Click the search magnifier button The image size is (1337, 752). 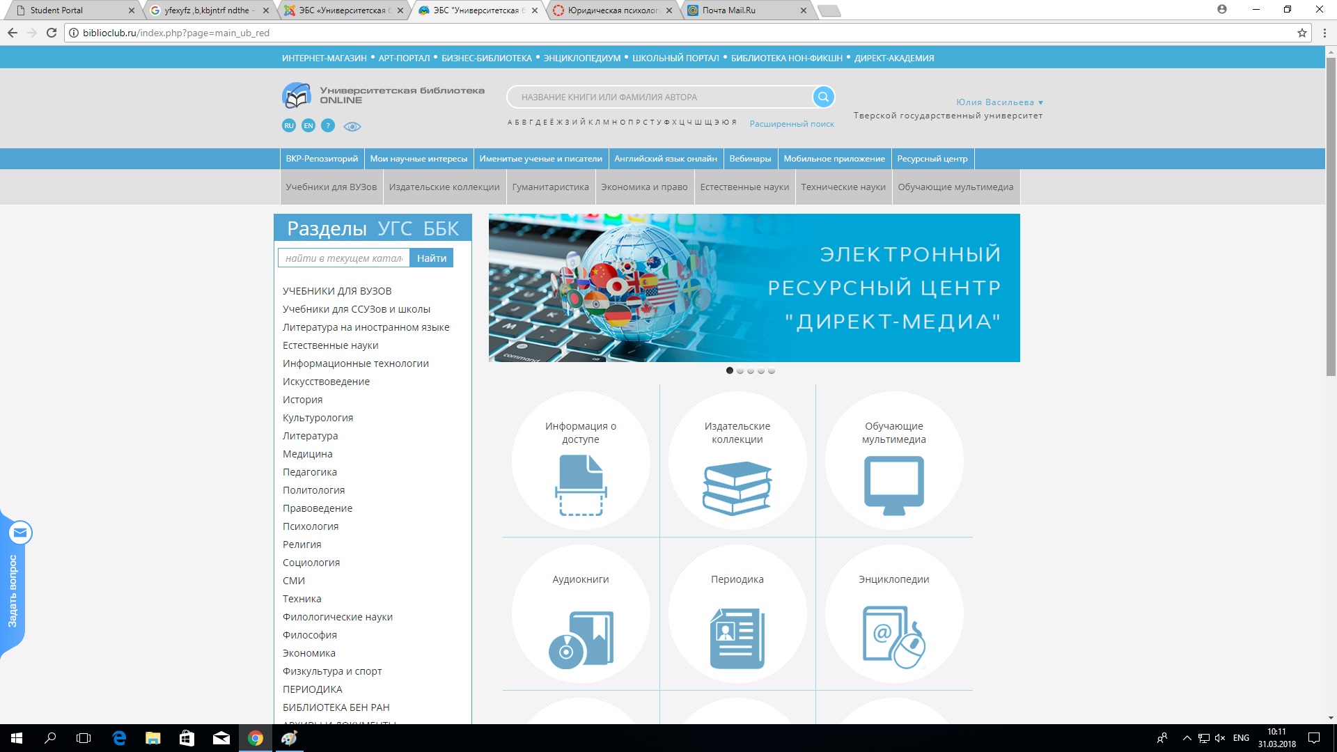[x=823, y=97]
